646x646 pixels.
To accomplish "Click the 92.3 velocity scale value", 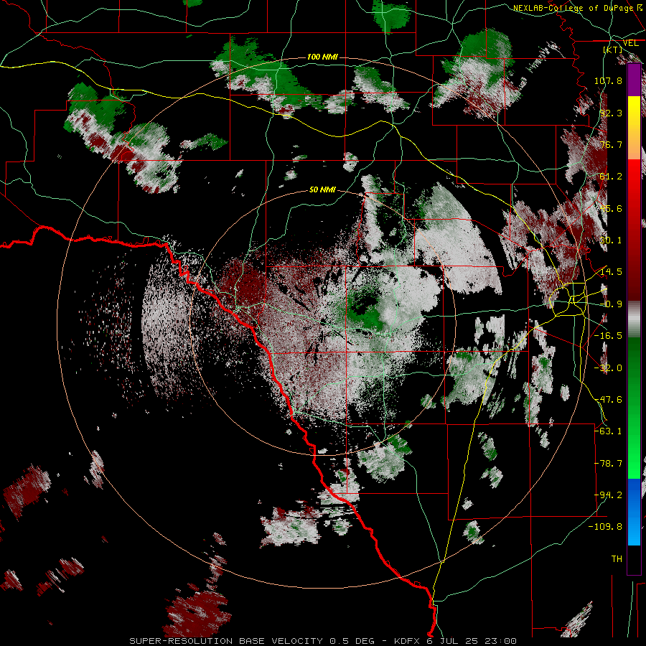I will click(611, 113).
